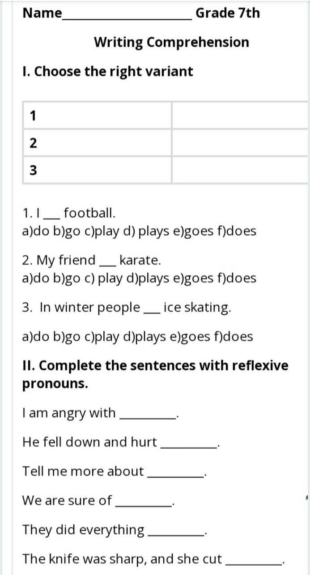Click heading about reflexive pronouns
Viewport: 310px width, 575px height.
coord(155,374)
